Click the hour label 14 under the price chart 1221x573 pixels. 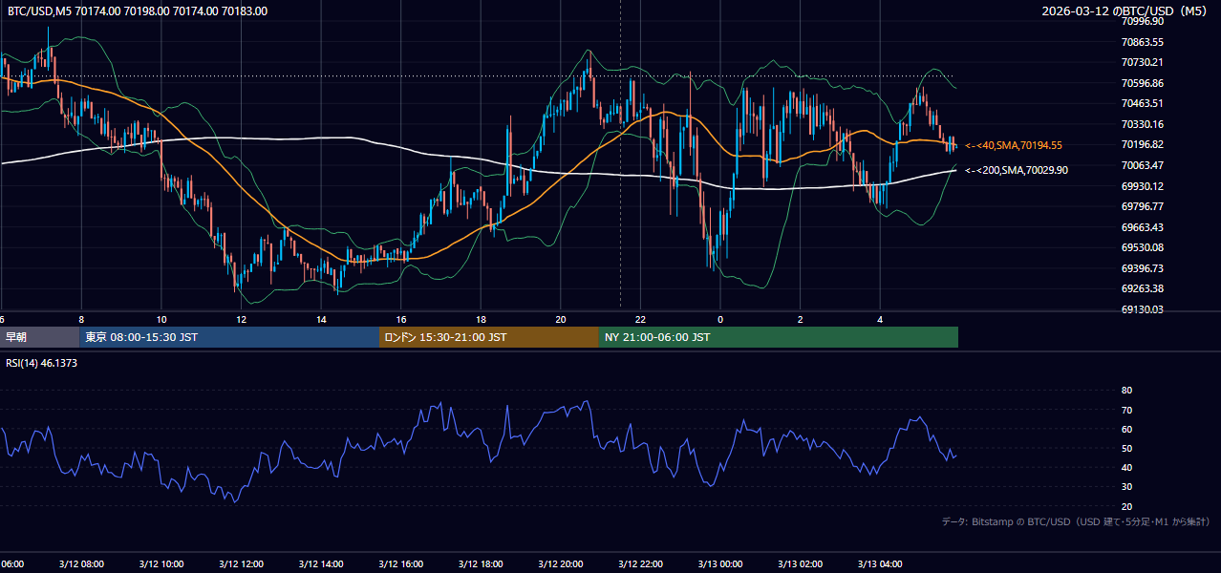point(321,319)
